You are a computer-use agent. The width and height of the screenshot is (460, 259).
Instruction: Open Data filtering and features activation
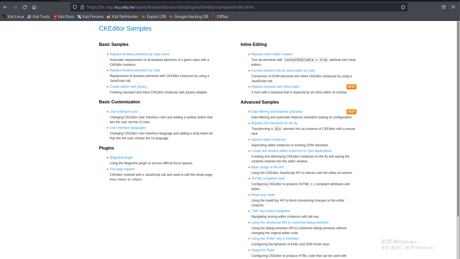[x=277, y=112]
